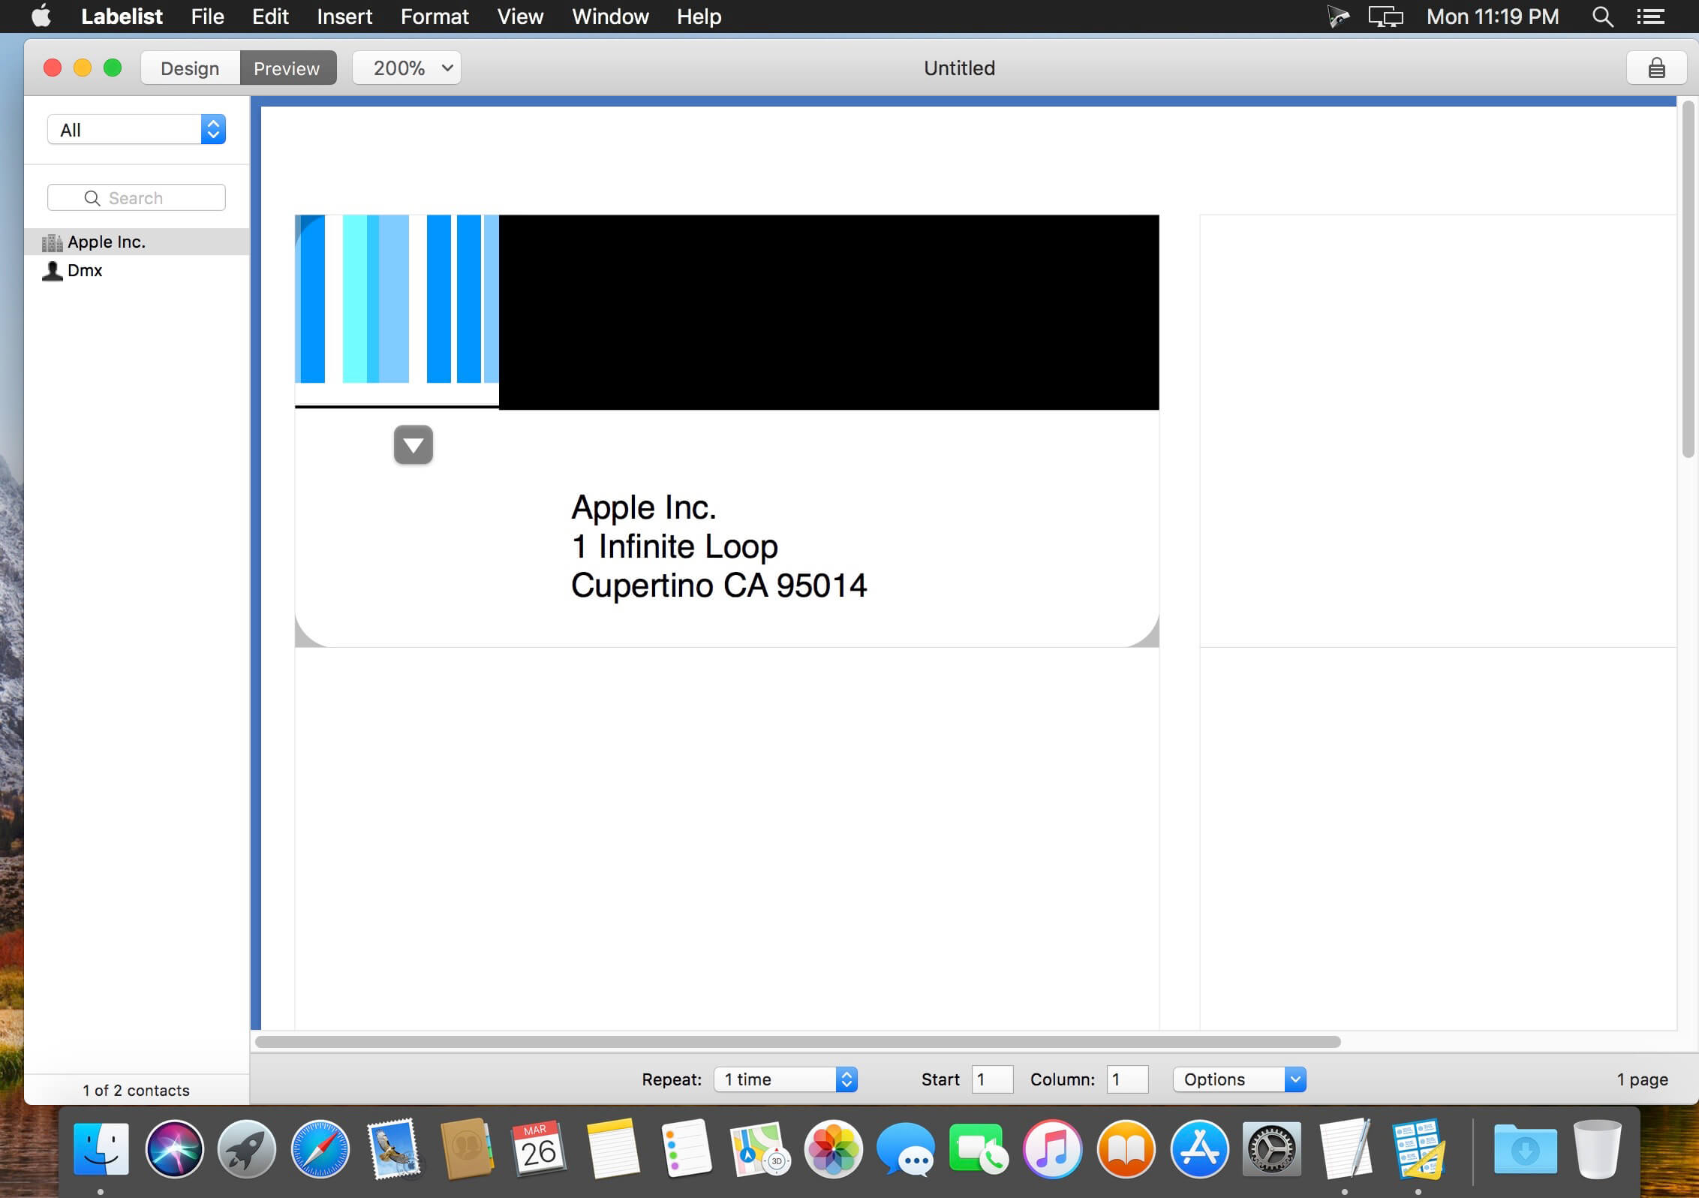The height and width of the screenshot is (1198, 1699).
Task: Open Finder from the Dock
Action: click(101, 1148)
